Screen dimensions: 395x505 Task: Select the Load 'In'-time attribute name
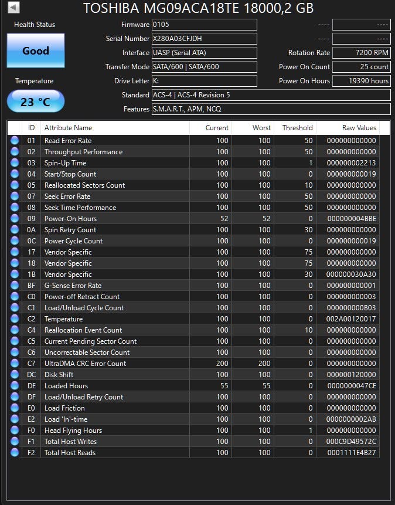tap(66, 419)
